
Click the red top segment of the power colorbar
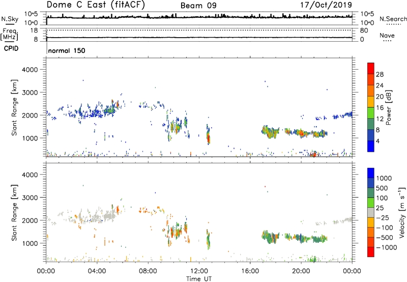tap(371, 68)
